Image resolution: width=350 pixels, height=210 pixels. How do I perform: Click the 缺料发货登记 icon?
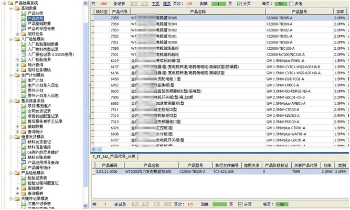pos(24,140)
